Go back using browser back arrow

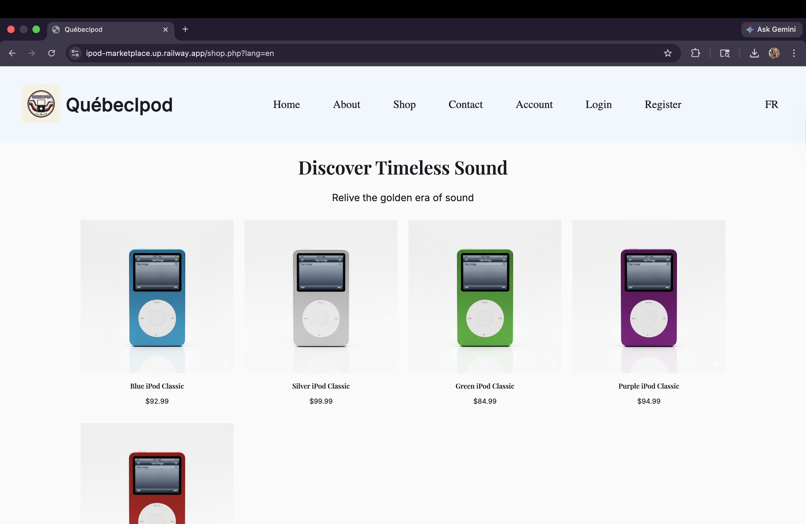coord(12,53)
